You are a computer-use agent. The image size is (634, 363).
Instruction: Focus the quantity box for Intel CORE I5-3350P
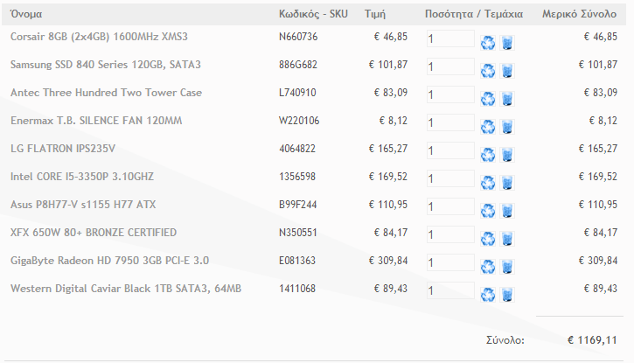pyautogui.click(x=450, y=178)
